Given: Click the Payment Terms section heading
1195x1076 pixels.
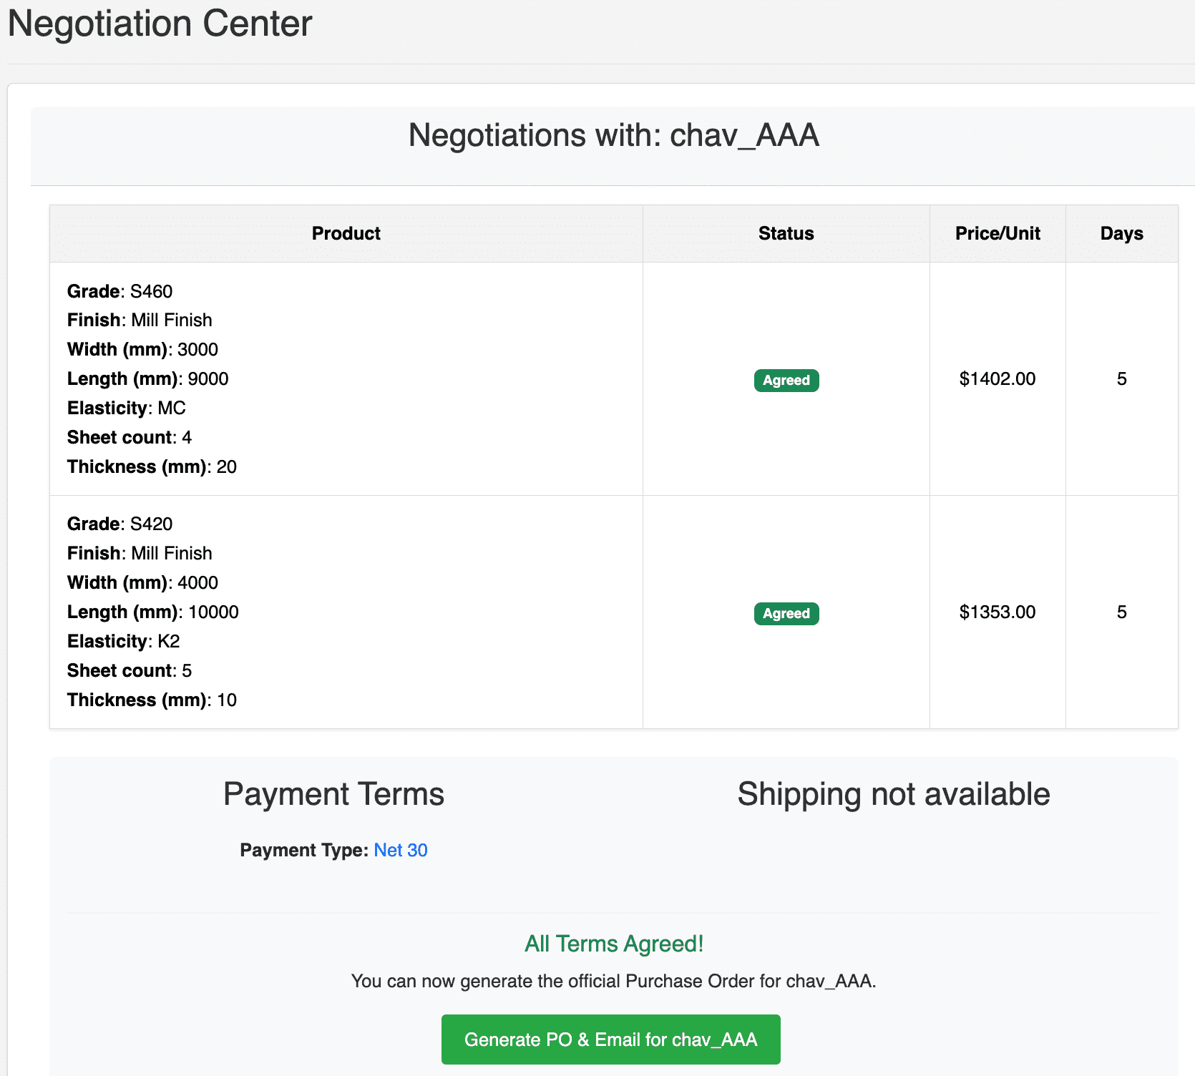Looking at the screenshot, I should (x=334, y=793).
